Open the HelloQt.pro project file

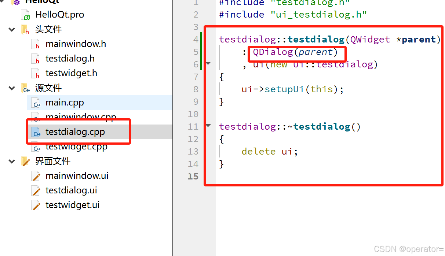[59, 15]
